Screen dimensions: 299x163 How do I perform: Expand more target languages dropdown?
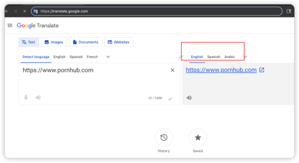[x=246, y=57]
